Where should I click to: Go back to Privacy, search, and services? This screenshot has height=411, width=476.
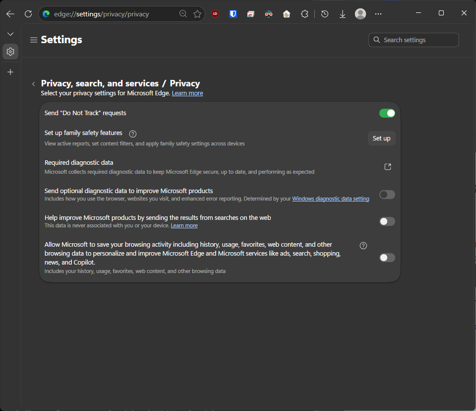tap(34, 84)
